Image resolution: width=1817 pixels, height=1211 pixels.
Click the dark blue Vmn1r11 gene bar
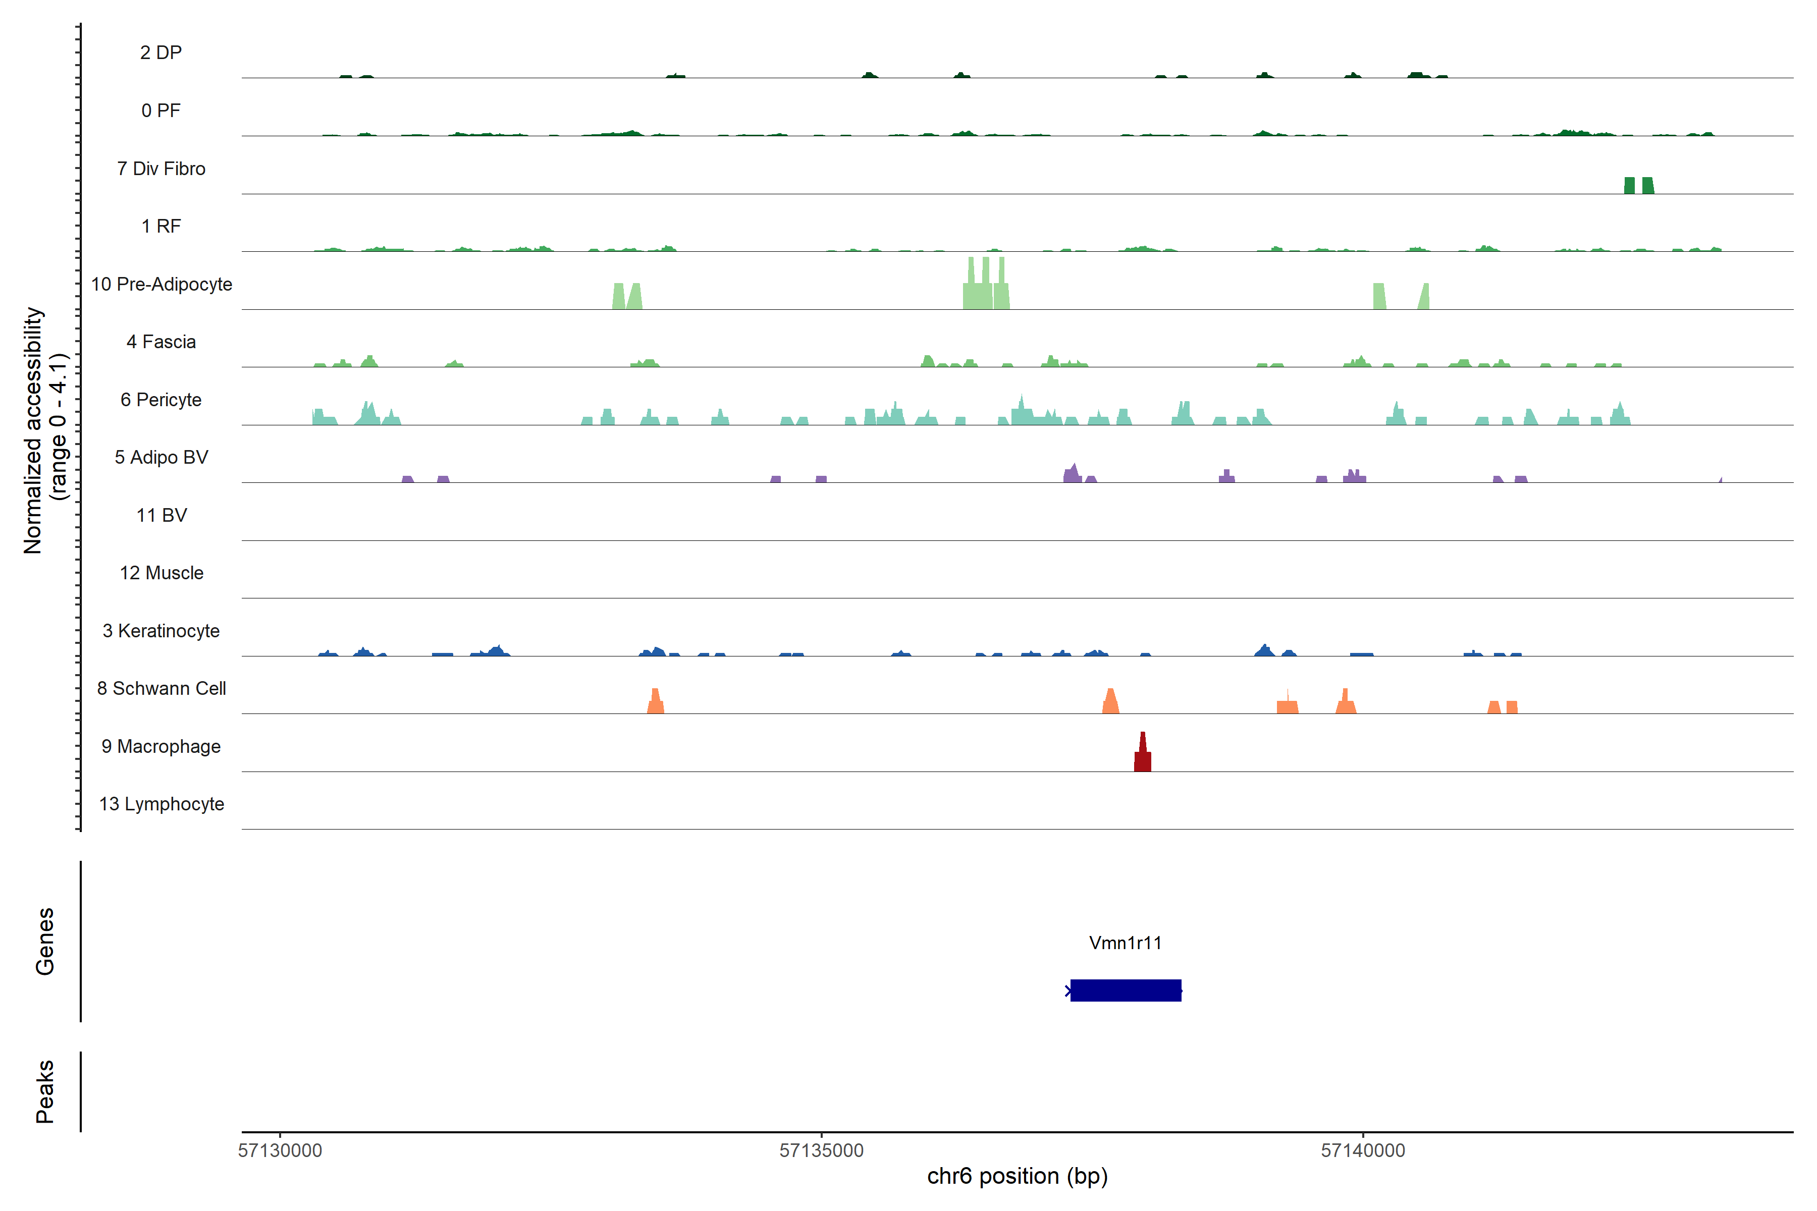point(1126,990)
